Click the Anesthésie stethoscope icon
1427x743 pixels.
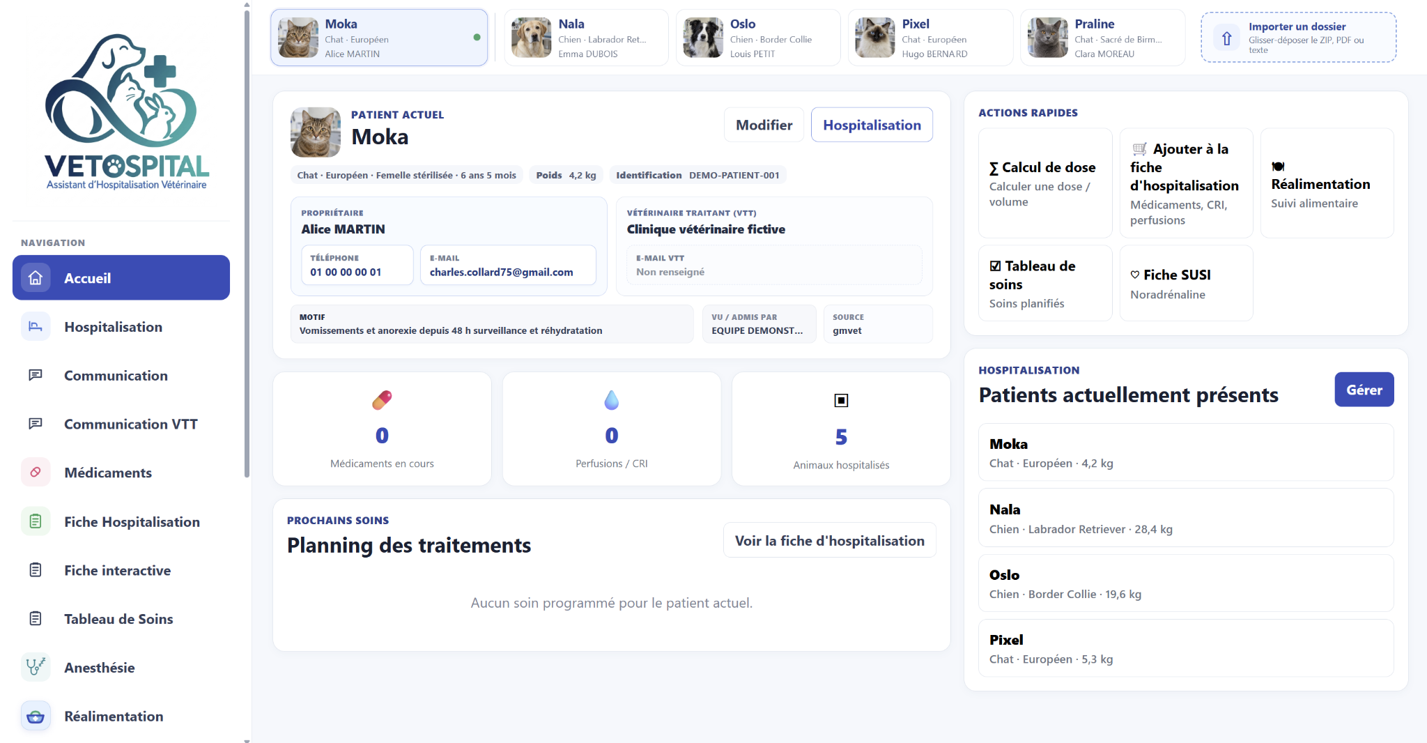coord(36,667)
